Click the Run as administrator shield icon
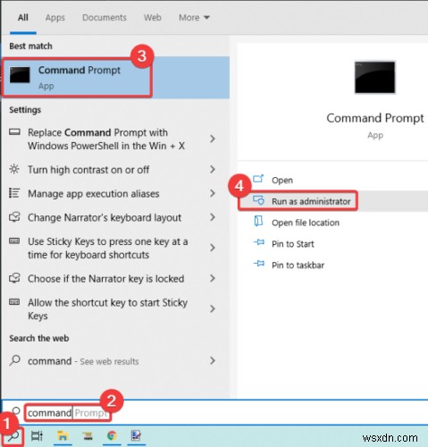Screen dimensions: 428x447 click(258, 200)
